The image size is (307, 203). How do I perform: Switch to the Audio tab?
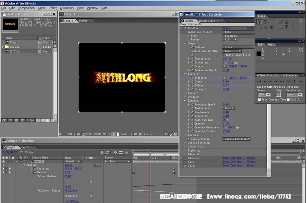(x=271, y=45)
